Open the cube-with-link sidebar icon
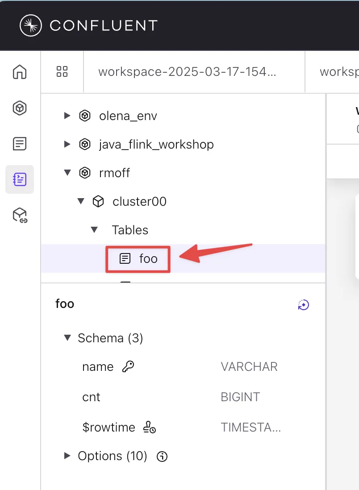The height and width of the screenshot is (490, 359). point(20,215)
